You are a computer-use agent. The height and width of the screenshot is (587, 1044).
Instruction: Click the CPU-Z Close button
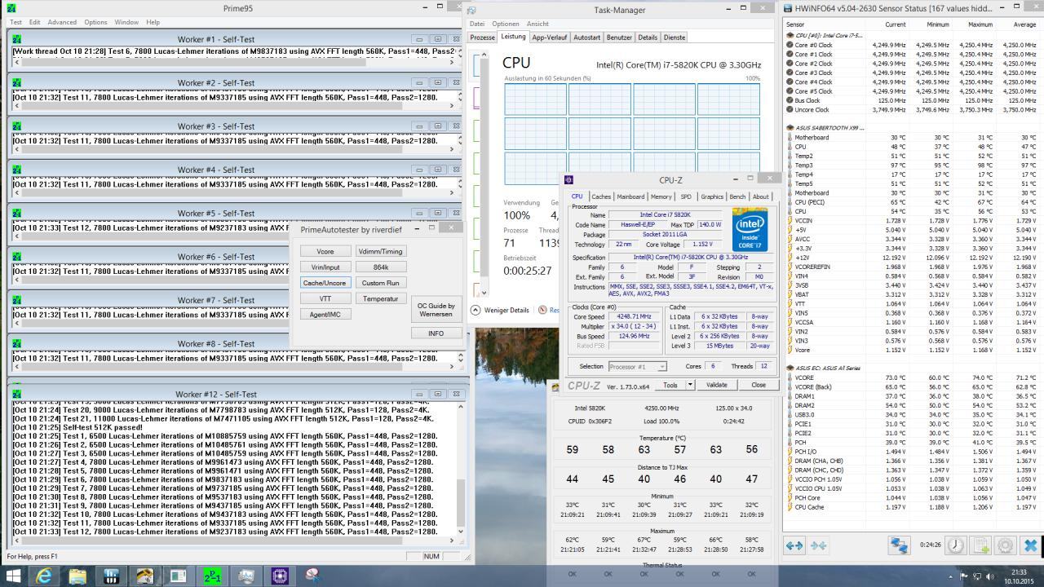[x=758, y=385]
